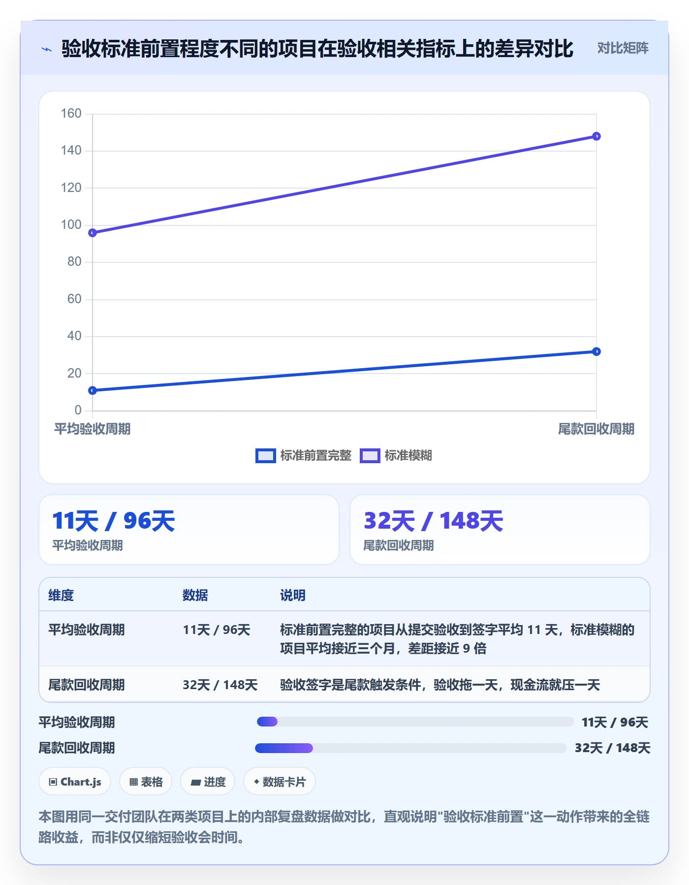Click the 维度 column header
This screenshot has height=885, width=689.
pos(61,595)
